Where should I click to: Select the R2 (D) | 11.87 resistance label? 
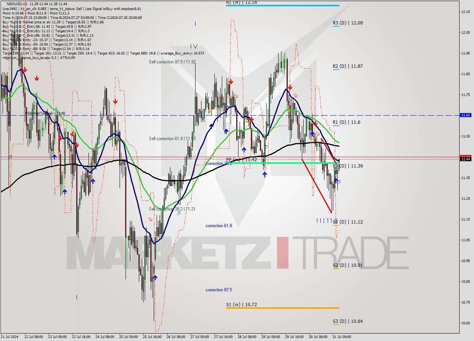pyautogui.click(x=347, y=66)
